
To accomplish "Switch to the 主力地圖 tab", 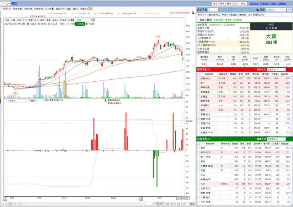I will (49, 9).
